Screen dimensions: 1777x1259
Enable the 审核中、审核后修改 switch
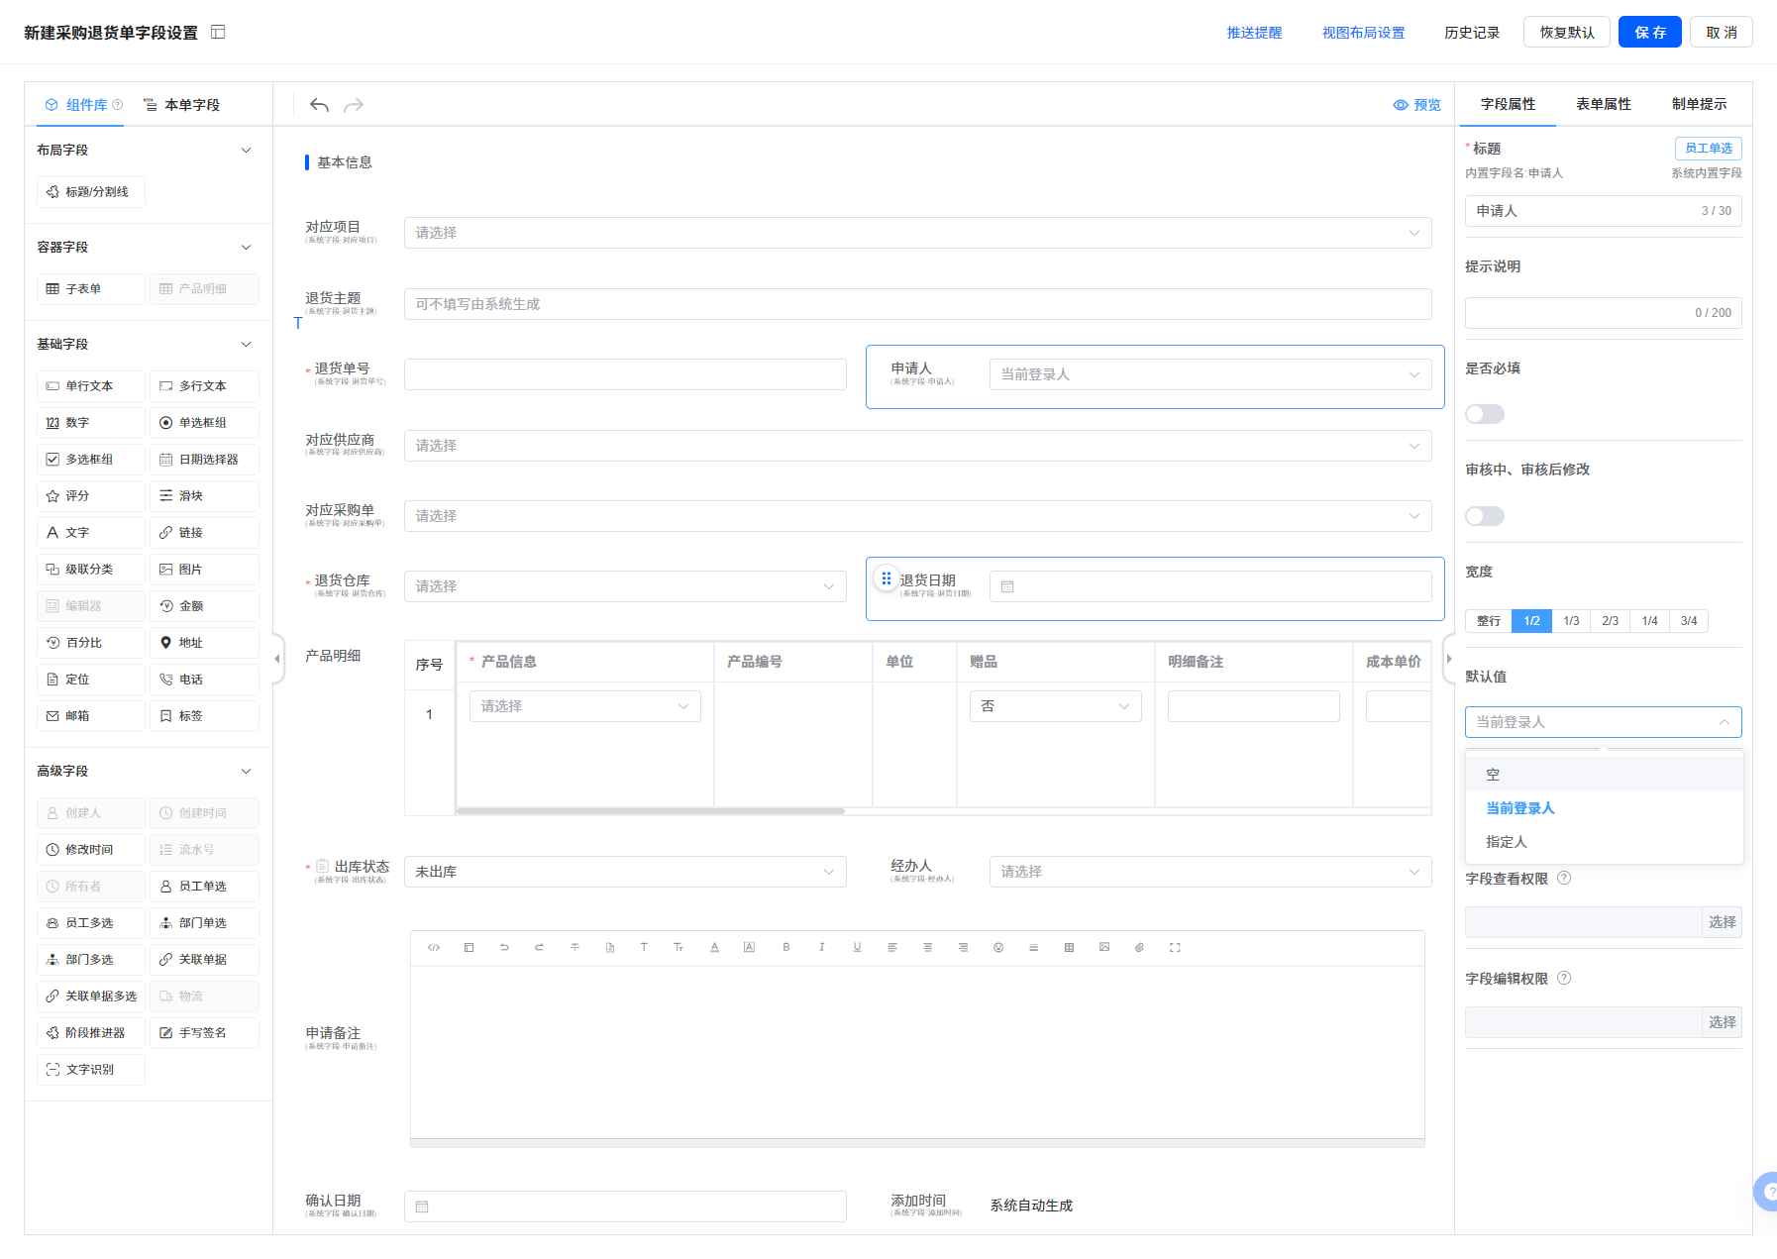tap(1484, 516)
